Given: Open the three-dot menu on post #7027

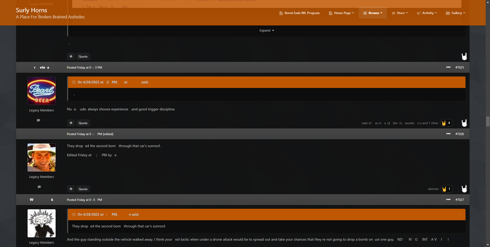Looking at the screenshot, I should (x=448, y=200).
